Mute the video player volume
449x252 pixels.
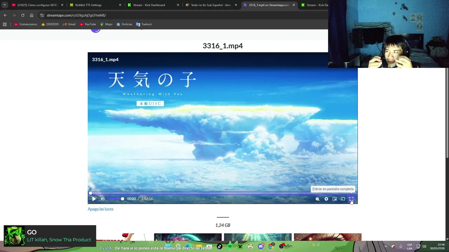(102, 199)
